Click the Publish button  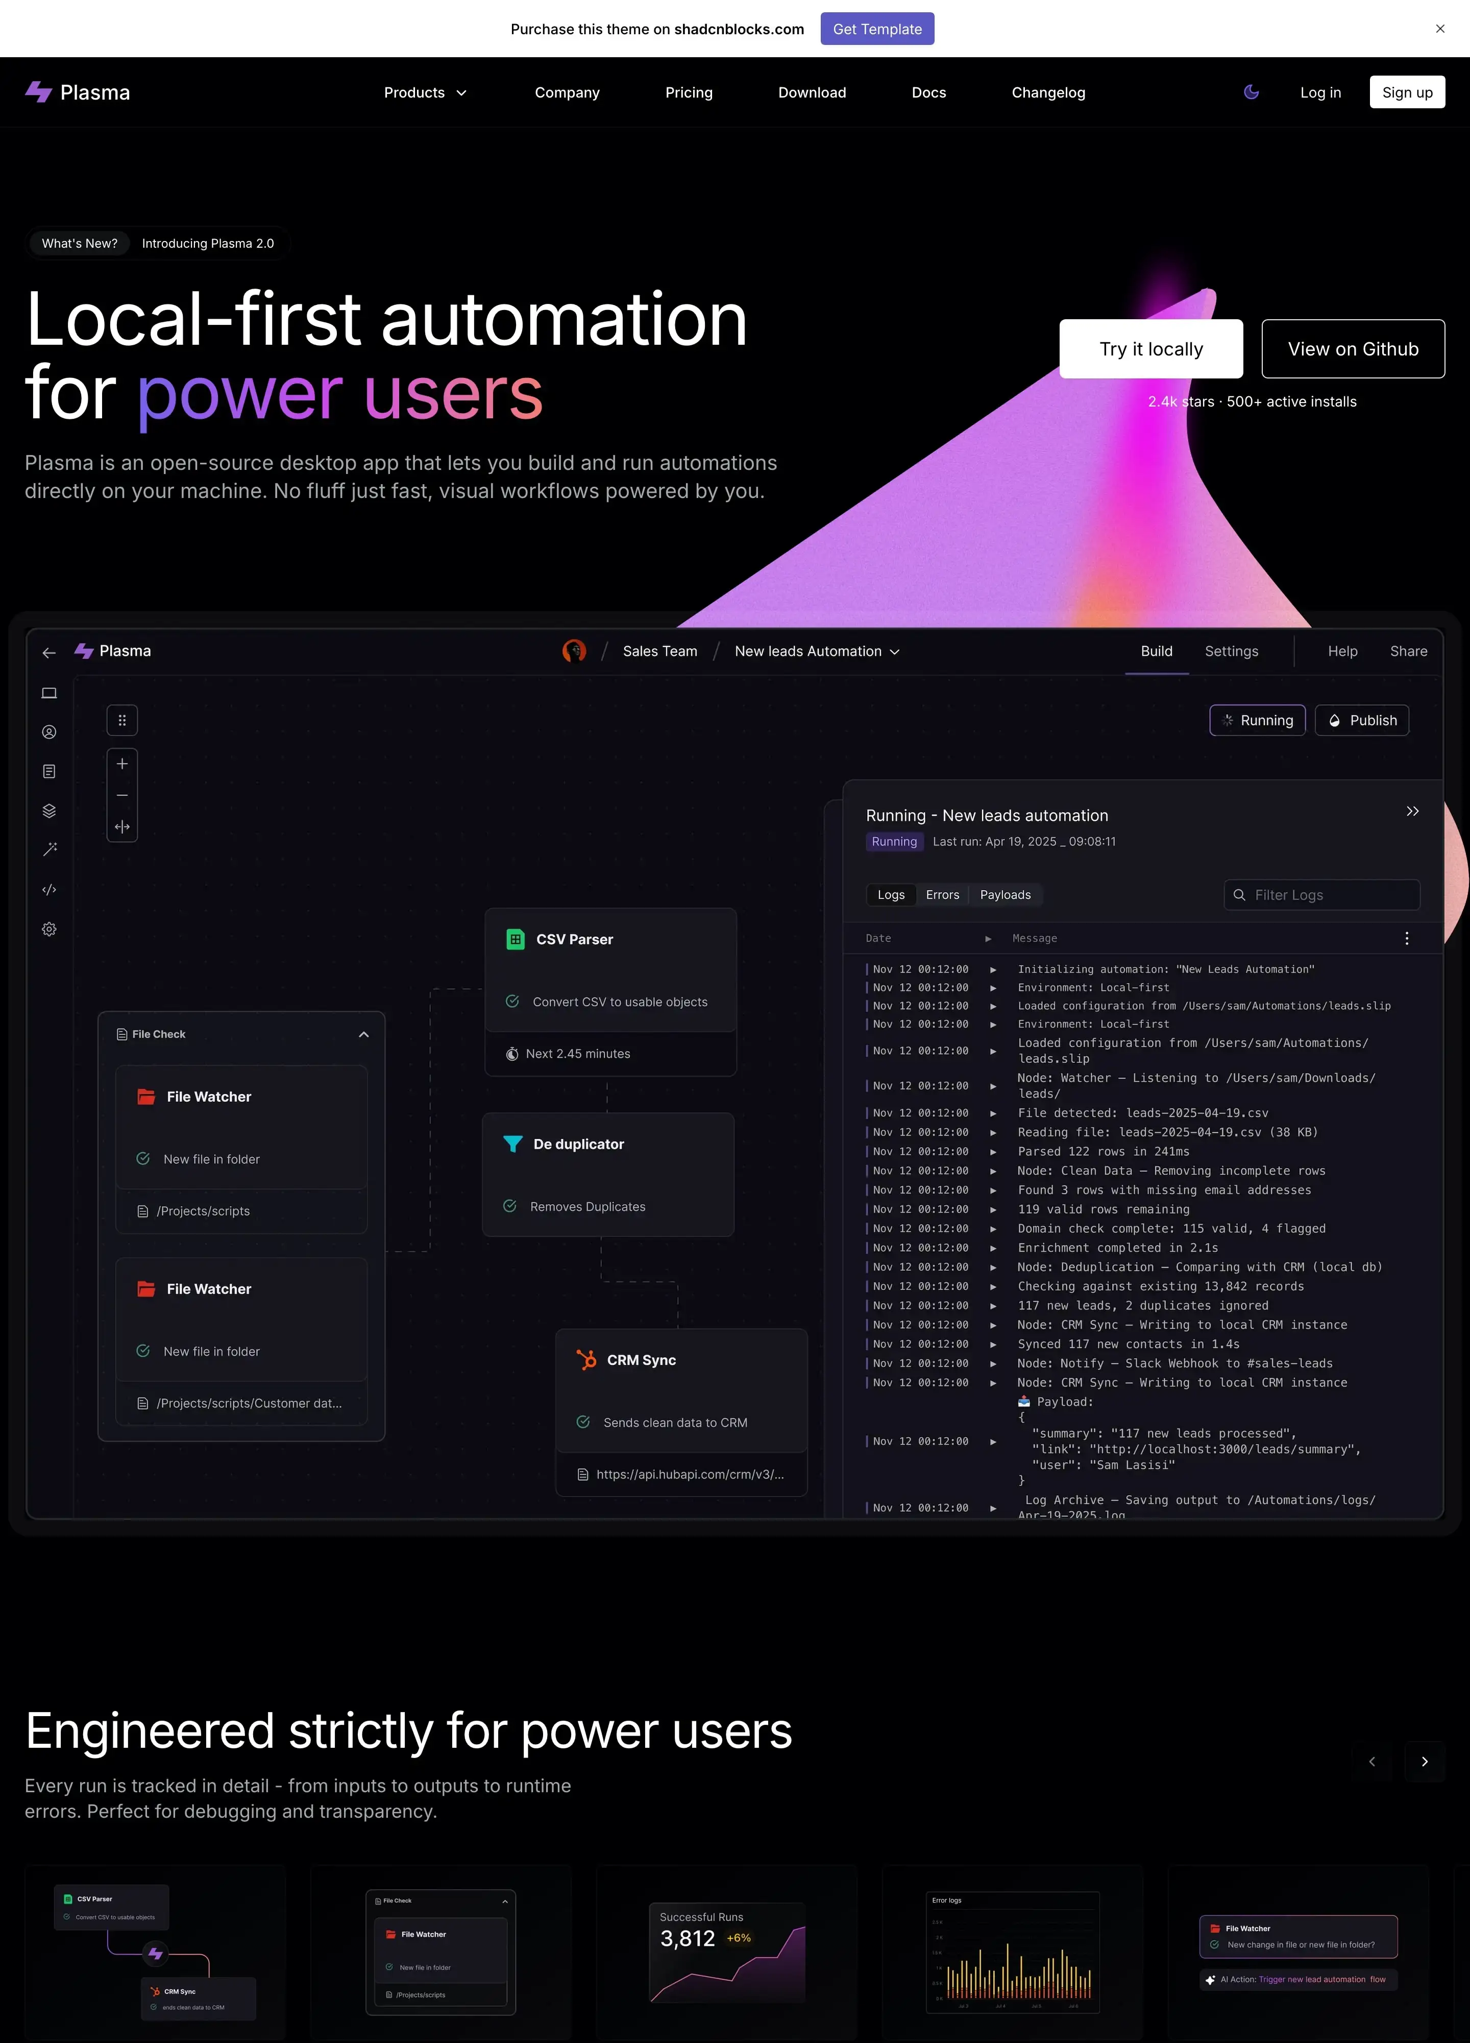click(1361, 721)
